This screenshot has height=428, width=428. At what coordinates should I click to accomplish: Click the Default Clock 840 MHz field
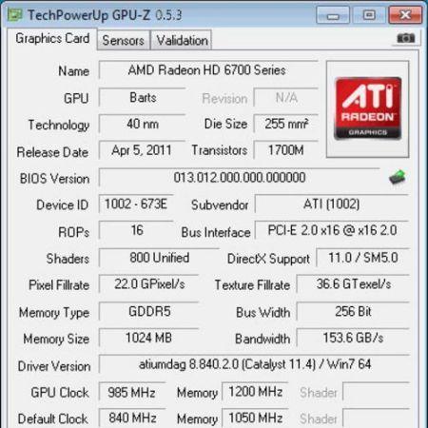click(132, 418)
